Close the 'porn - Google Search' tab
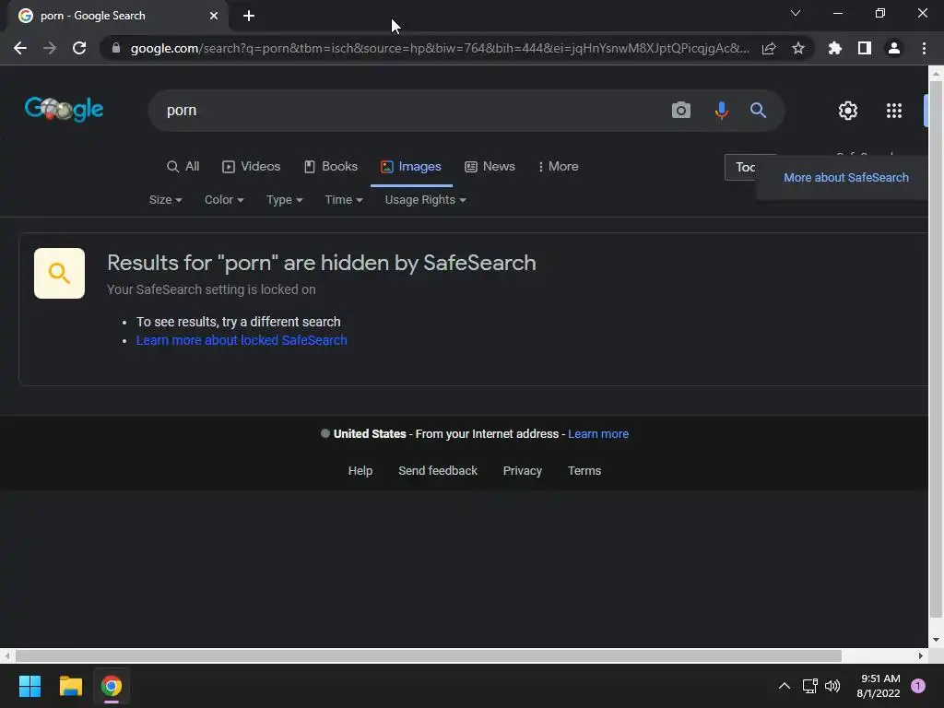The height and width of the screenshot is (708, 944). coord(214,16)
